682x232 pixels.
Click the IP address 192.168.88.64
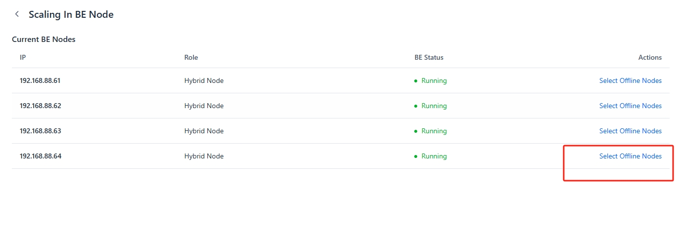coord(40,156)
